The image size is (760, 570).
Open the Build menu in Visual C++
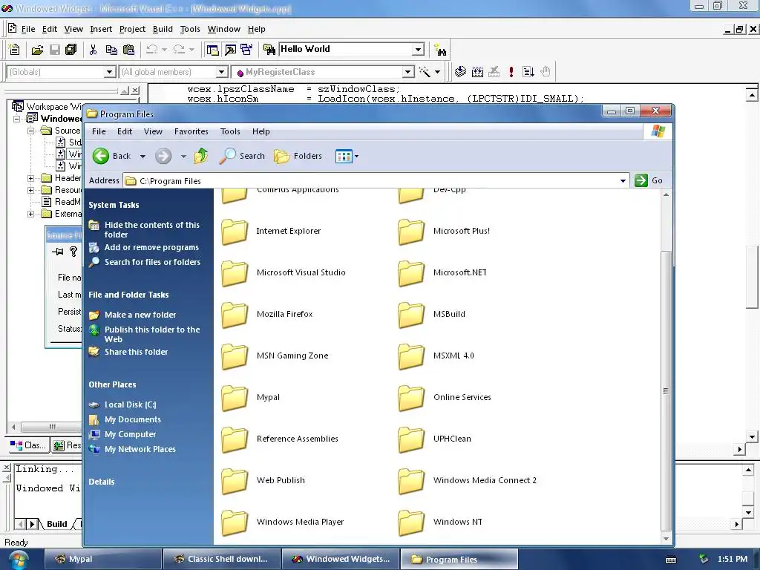(163, 29)
